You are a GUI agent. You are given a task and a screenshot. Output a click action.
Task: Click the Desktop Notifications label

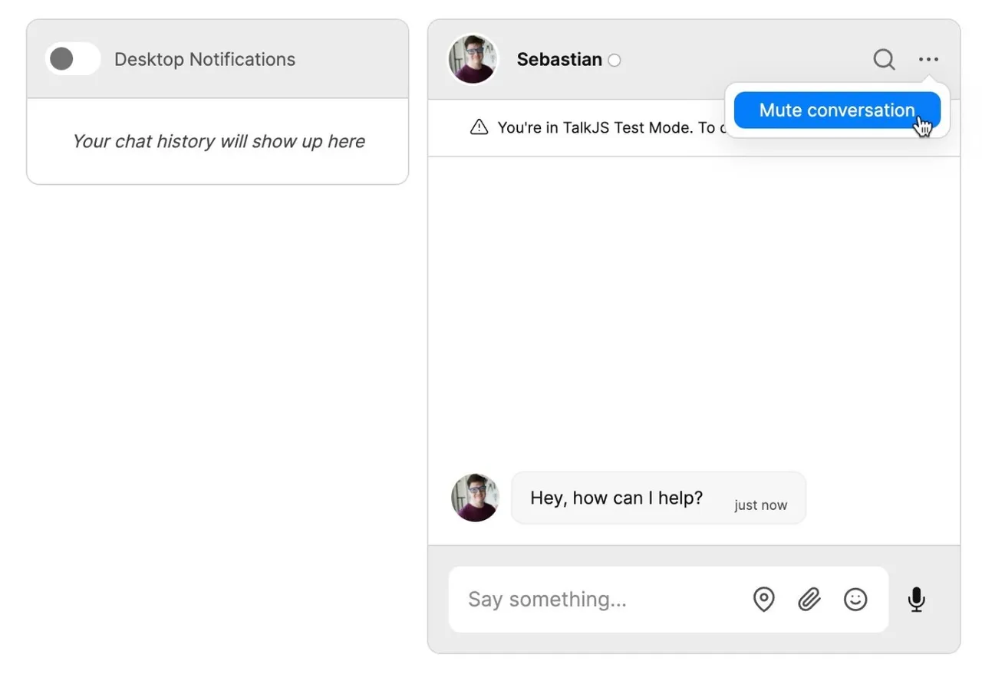pyautogui.click(x=204, y=59)
